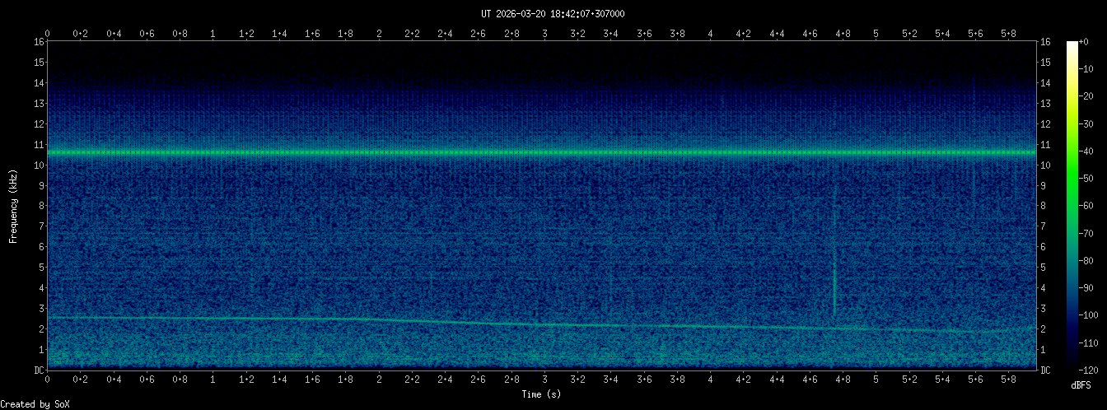
Task: Click the 2 second mark on the top time axis
Action: pos(379,34)
